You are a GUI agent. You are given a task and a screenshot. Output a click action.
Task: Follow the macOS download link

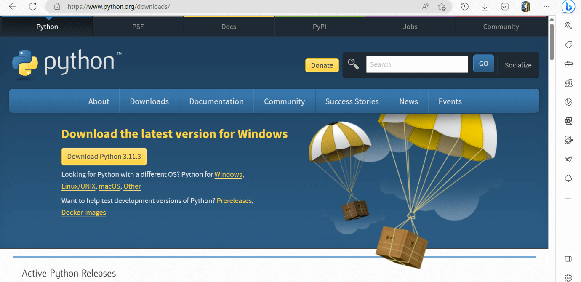(109, 186)
